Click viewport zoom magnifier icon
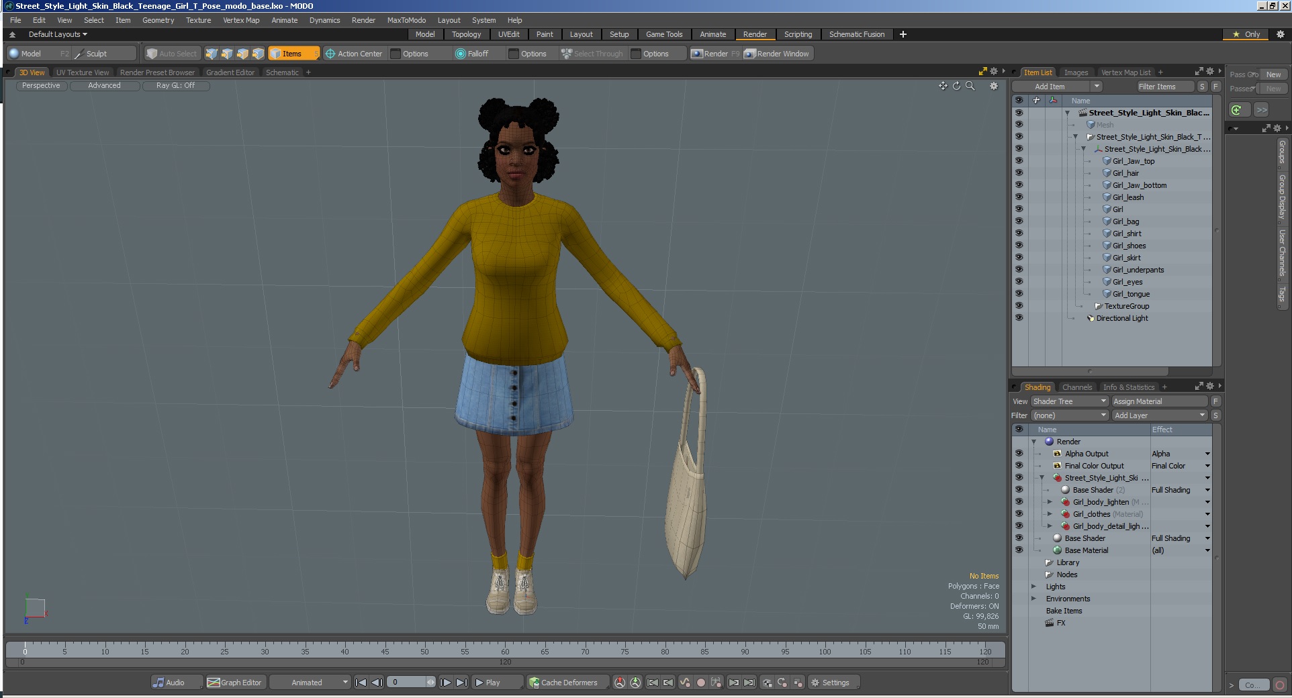This screenshot has width=1292, height=698. pyautogui.click(x=970, y=86)
